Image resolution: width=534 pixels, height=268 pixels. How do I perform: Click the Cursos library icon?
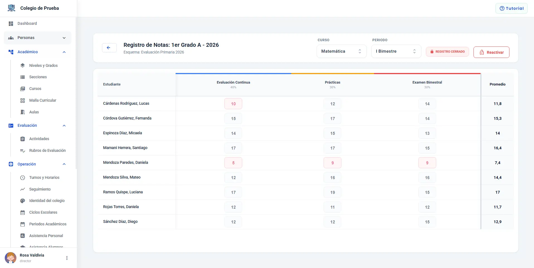coord(23,89)
